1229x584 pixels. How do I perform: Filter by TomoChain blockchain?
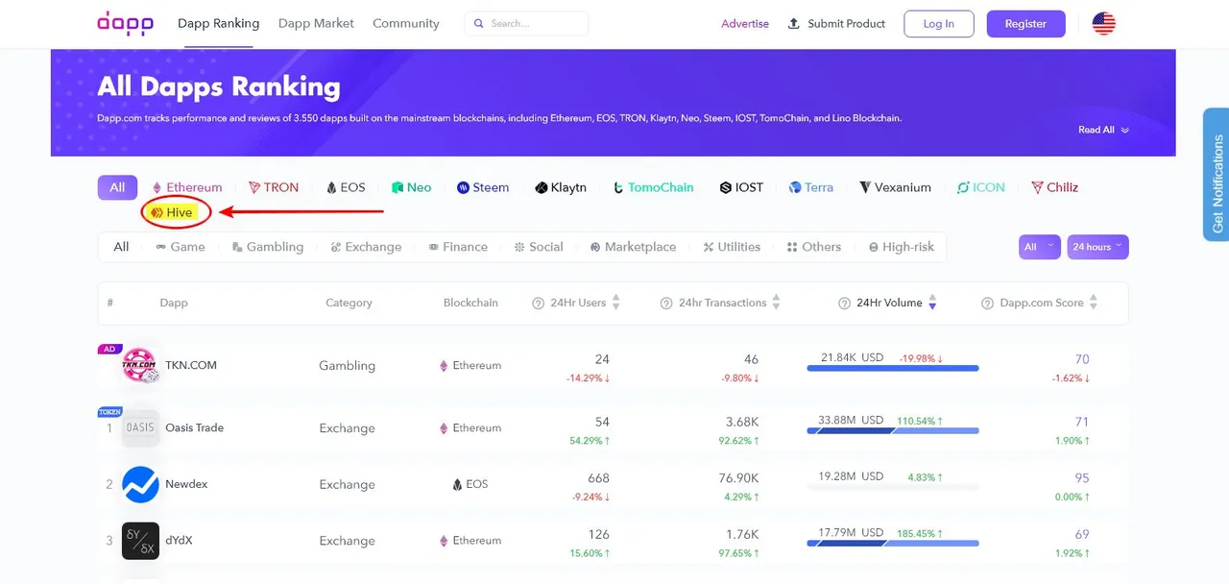pos(654,187)
